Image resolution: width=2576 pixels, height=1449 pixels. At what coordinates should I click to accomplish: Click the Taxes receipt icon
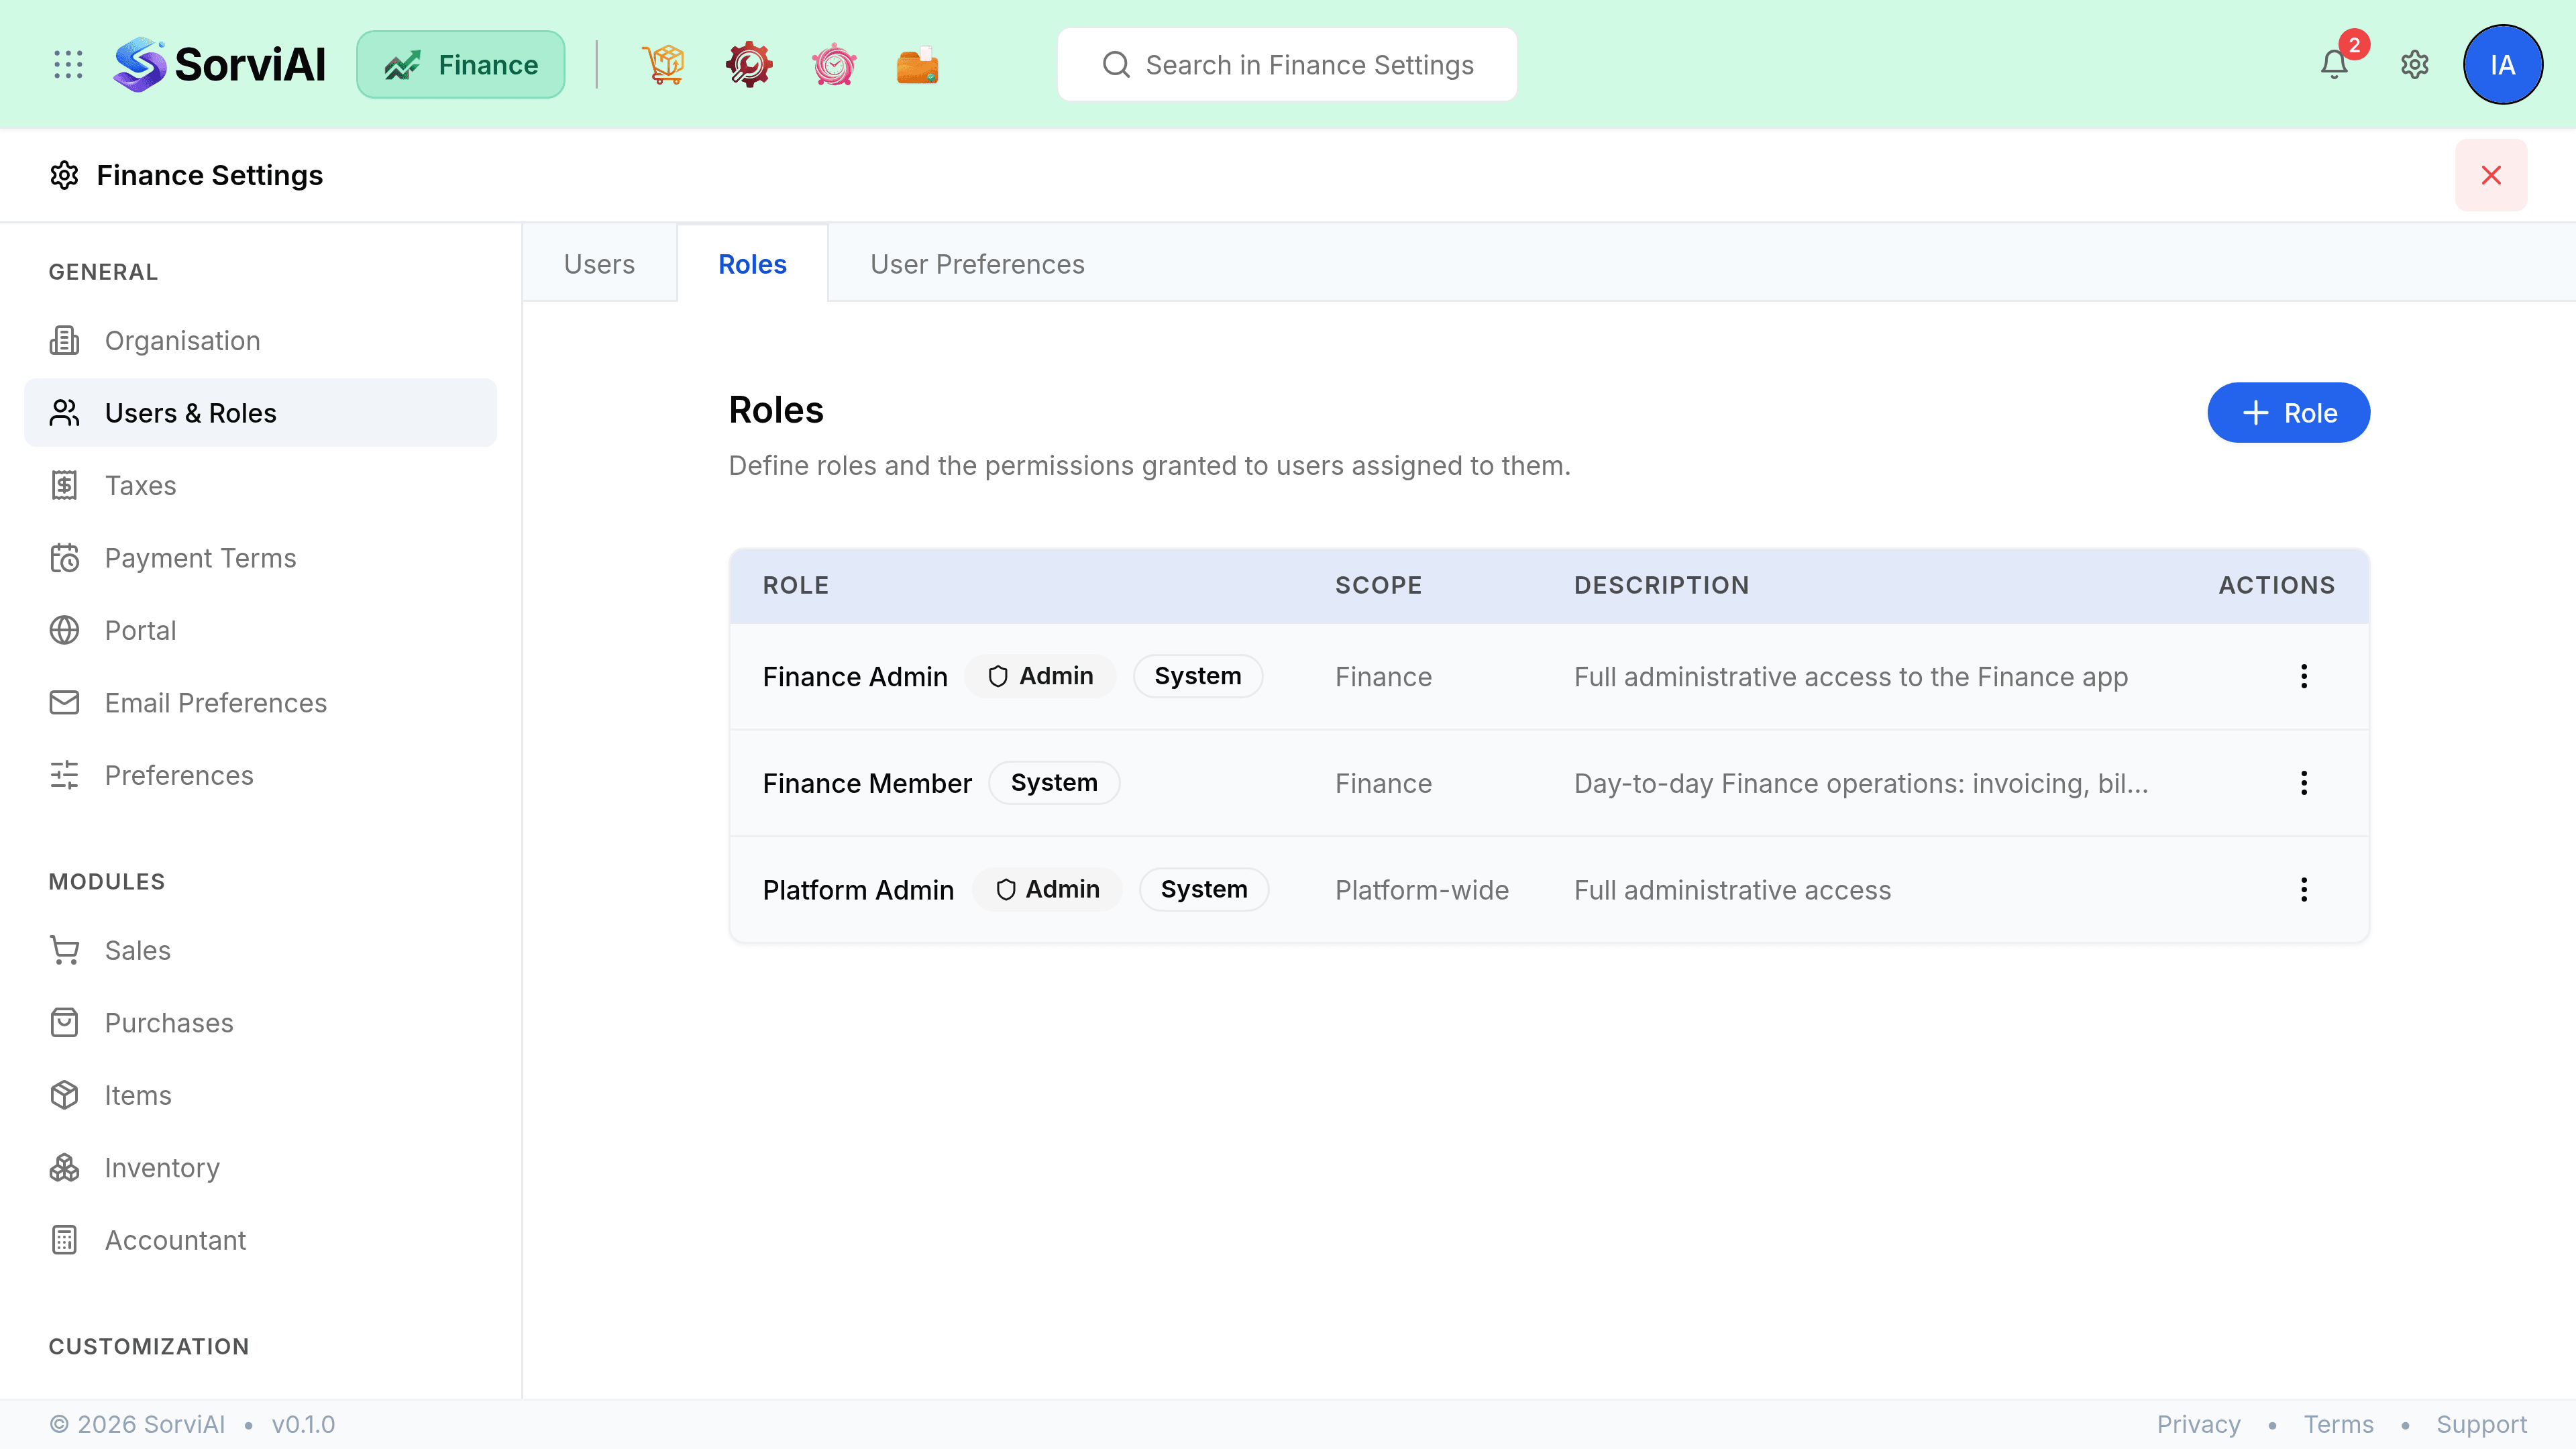[64, 486]
